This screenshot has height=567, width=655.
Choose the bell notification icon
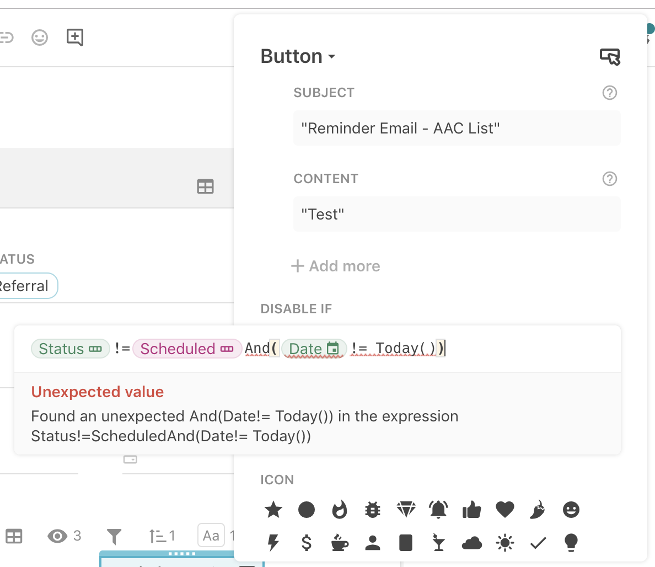pyautogui.click(x=439, y=510)
